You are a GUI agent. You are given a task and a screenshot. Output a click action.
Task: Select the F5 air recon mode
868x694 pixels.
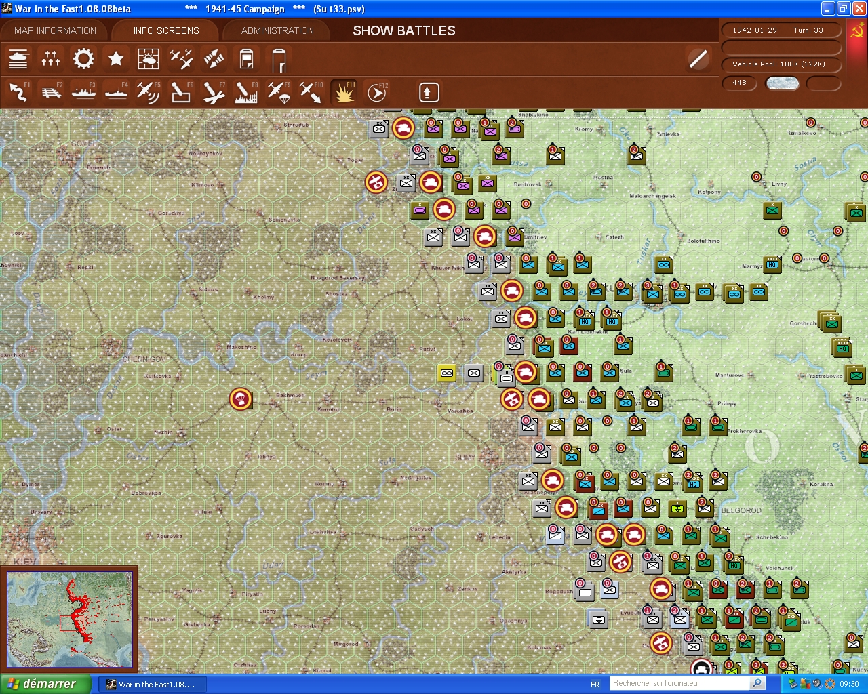coord(149,91)
